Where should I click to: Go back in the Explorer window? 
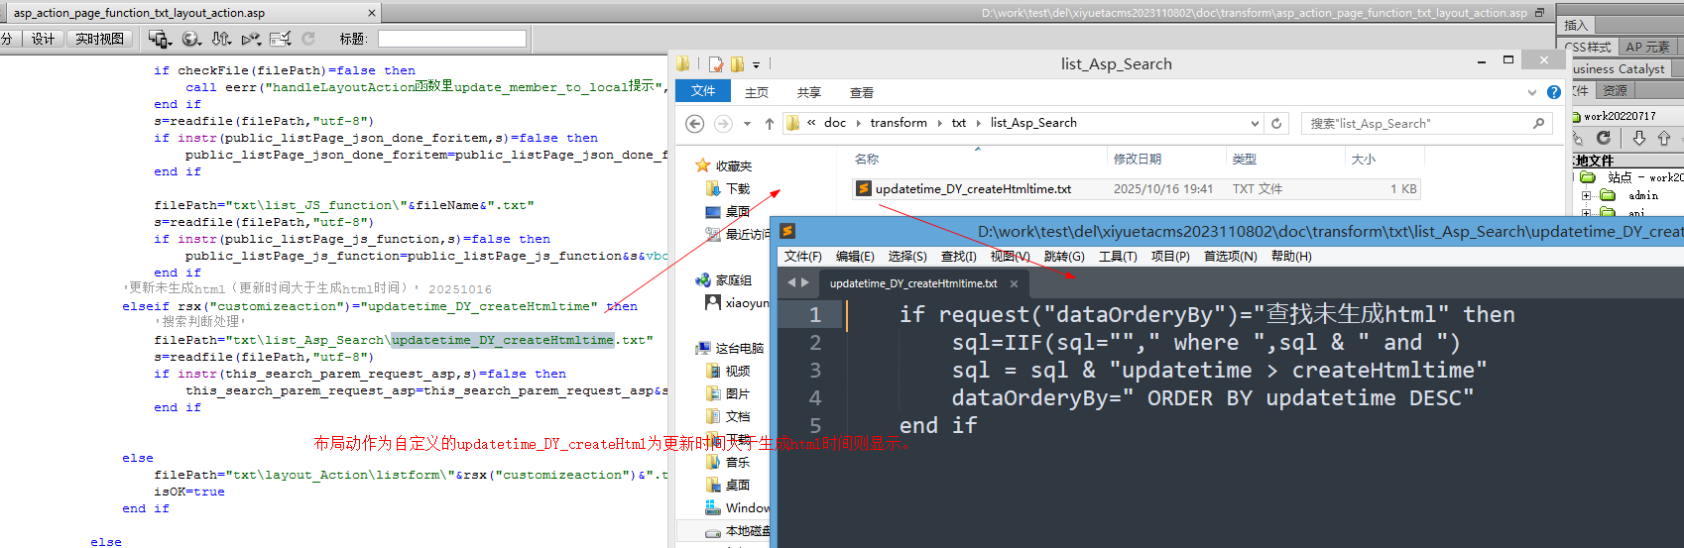point(695,124)
